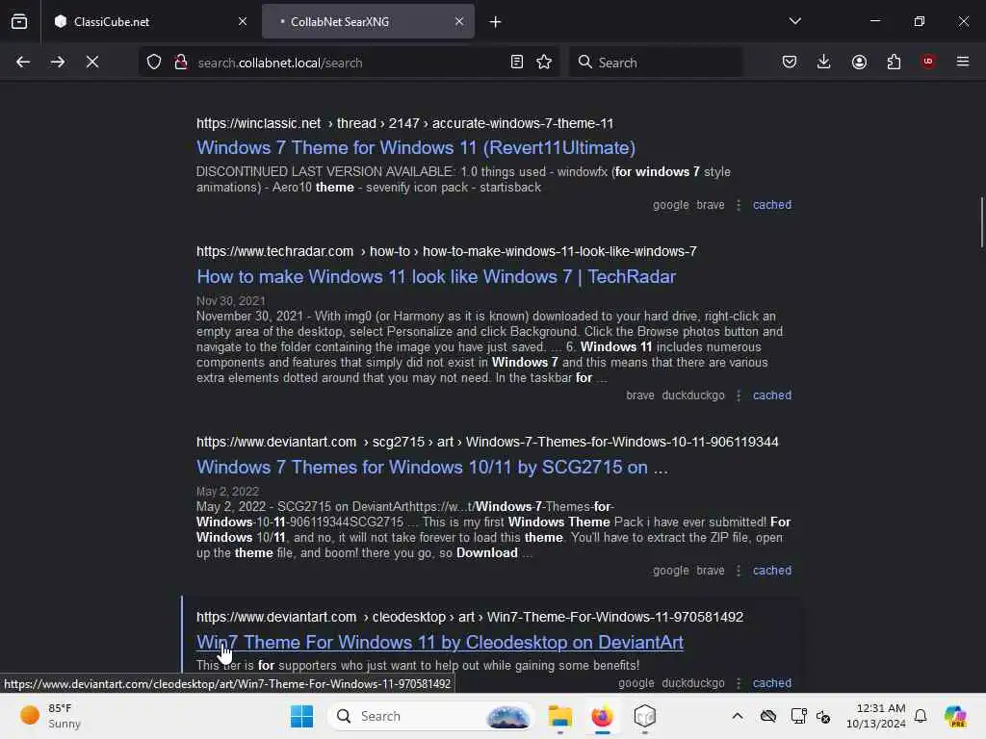Open the ClassiCube app on the taskbar

pos(644,716)
